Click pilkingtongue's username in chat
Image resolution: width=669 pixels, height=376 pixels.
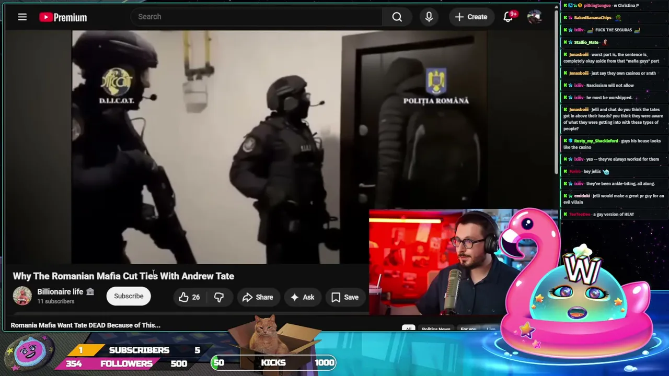point(596,5)
